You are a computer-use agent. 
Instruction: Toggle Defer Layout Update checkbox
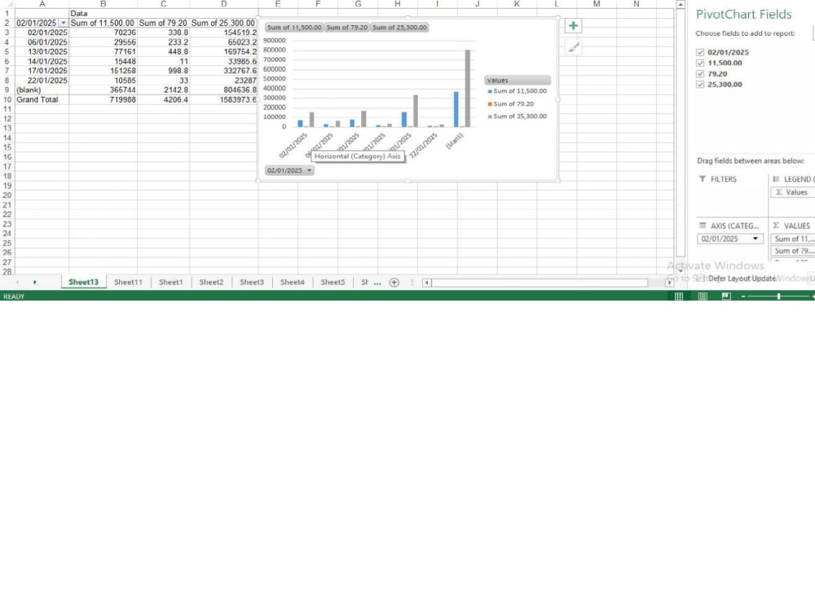(x=701, y=279)
